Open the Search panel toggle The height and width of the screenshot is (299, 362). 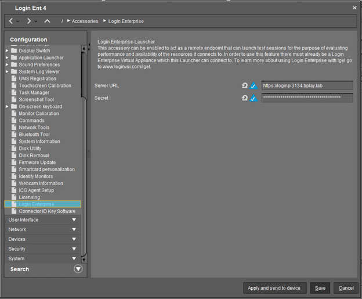tap(78, 269)
